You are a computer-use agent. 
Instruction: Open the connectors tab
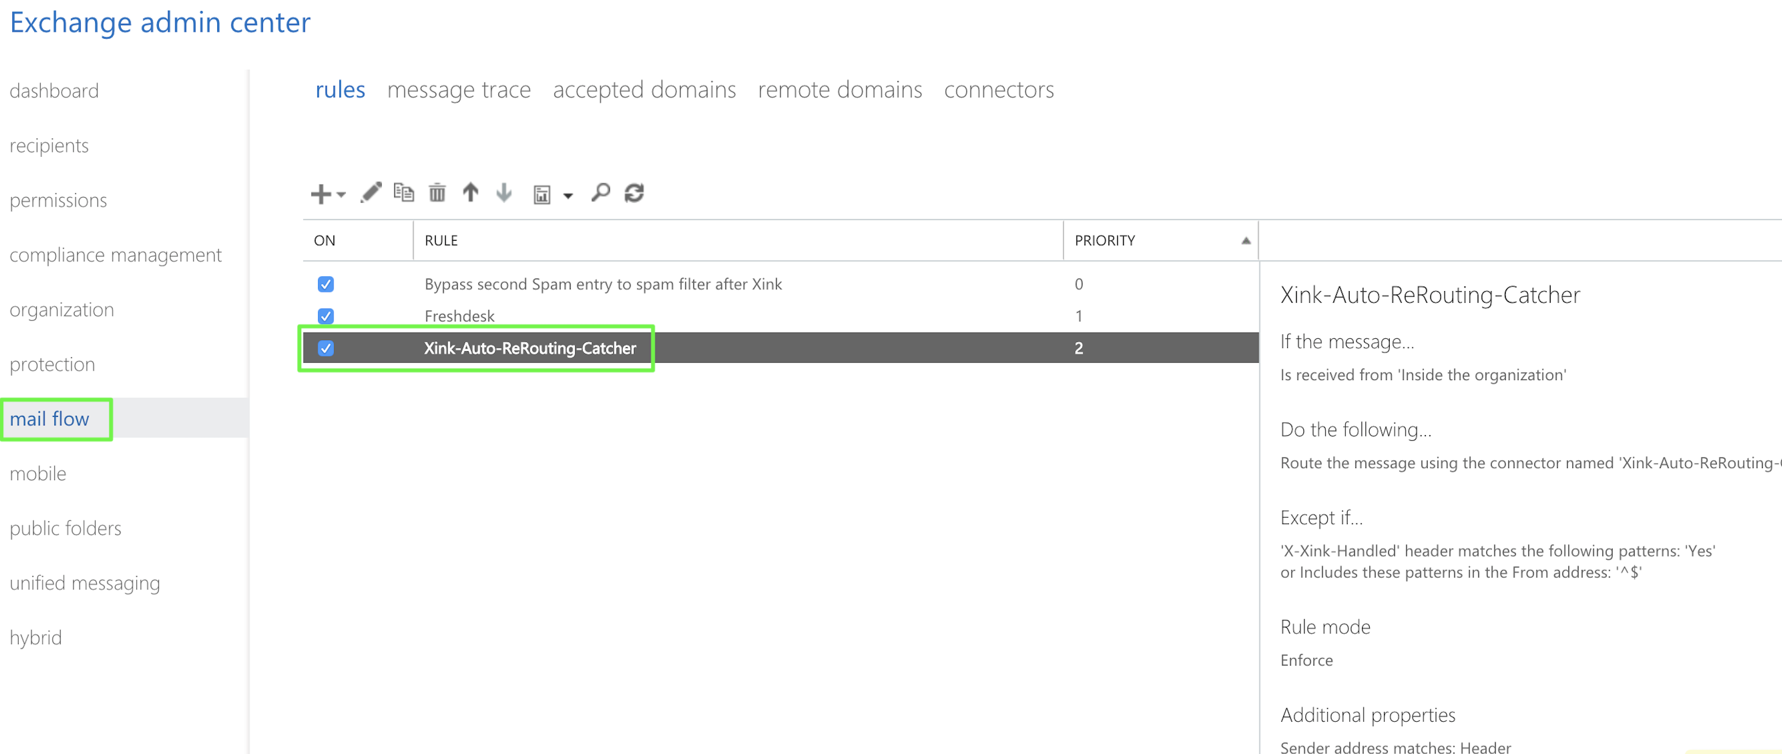(998, 90)
